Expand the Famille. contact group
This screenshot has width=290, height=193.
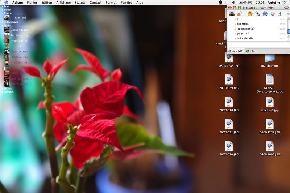point(3,92)
